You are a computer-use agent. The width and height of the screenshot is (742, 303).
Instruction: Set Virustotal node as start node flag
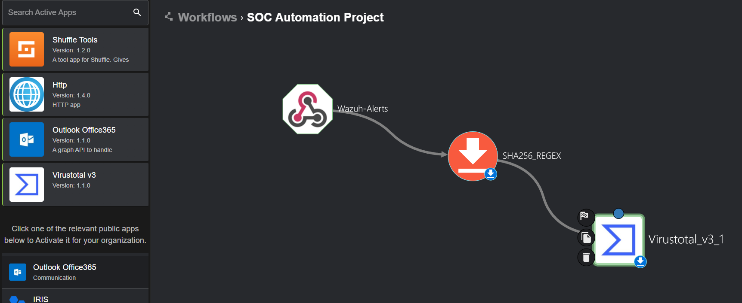(585, 217)
